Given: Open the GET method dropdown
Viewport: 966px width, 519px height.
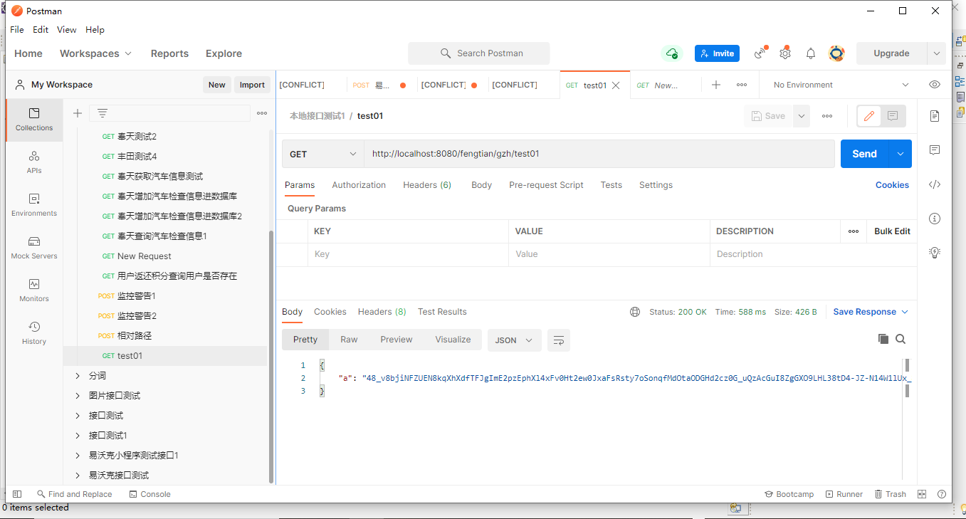Looking at the screenshot, I should 323,154.
